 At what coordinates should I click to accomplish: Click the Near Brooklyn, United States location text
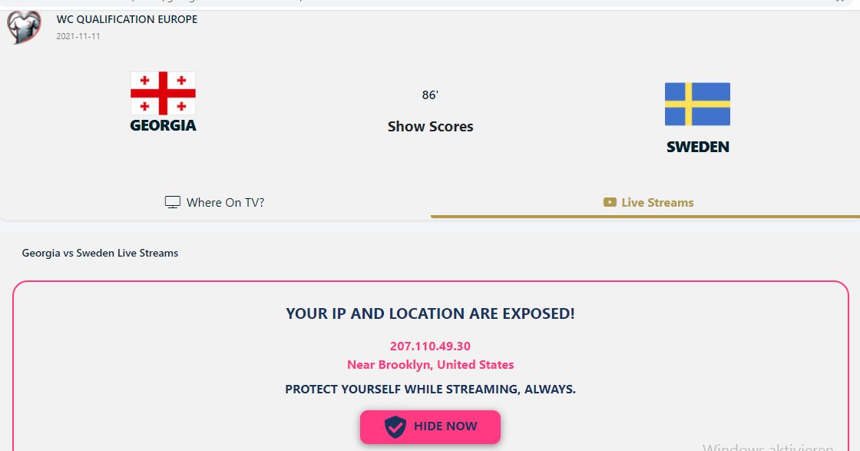pos(430,365)
